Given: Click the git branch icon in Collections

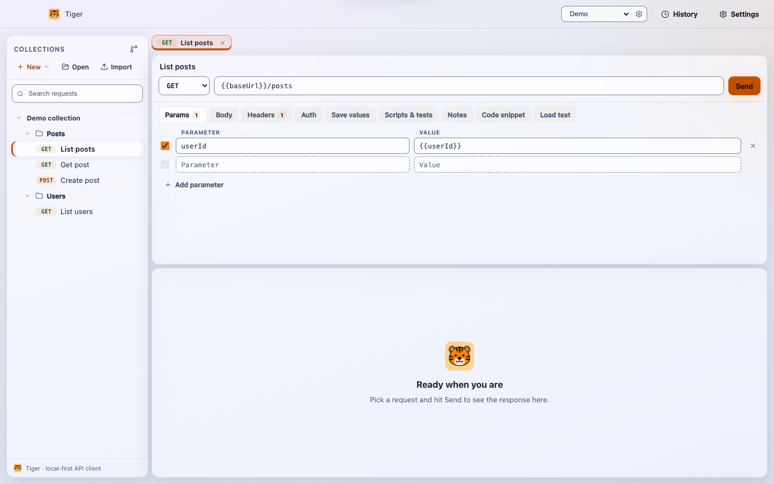Looking at the screenshot, I should [134, 49].
